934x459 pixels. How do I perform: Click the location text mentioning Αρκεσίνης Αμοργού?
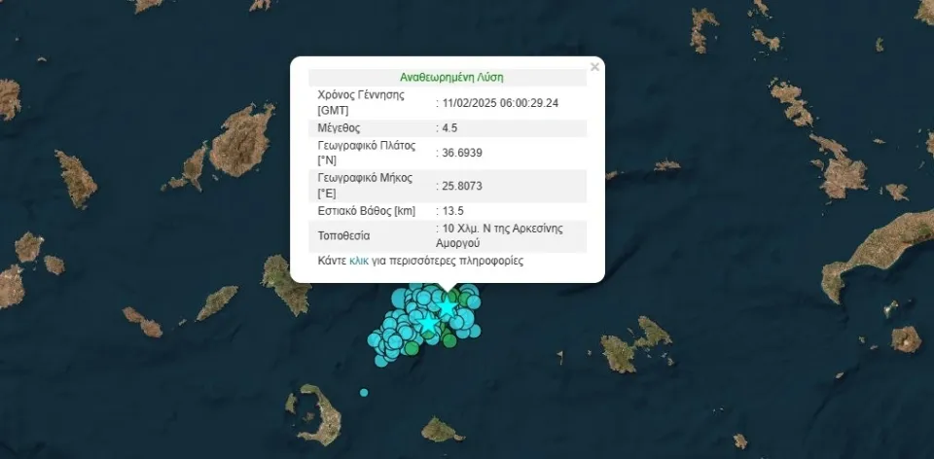coord(486,235)
